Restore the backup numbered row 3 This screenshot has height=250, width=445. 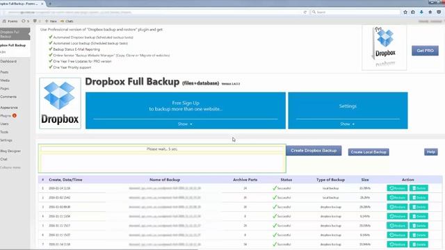397,207
